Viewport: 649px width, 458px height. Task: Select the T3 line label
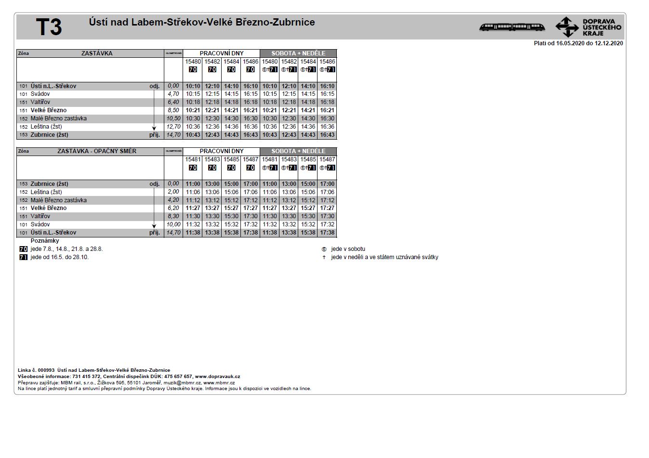coord(49,27)
